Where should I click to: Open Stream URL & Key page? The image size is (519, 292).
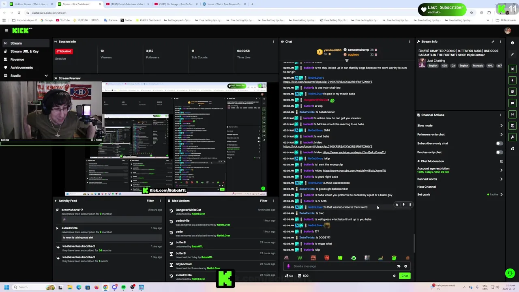[24, 51]
